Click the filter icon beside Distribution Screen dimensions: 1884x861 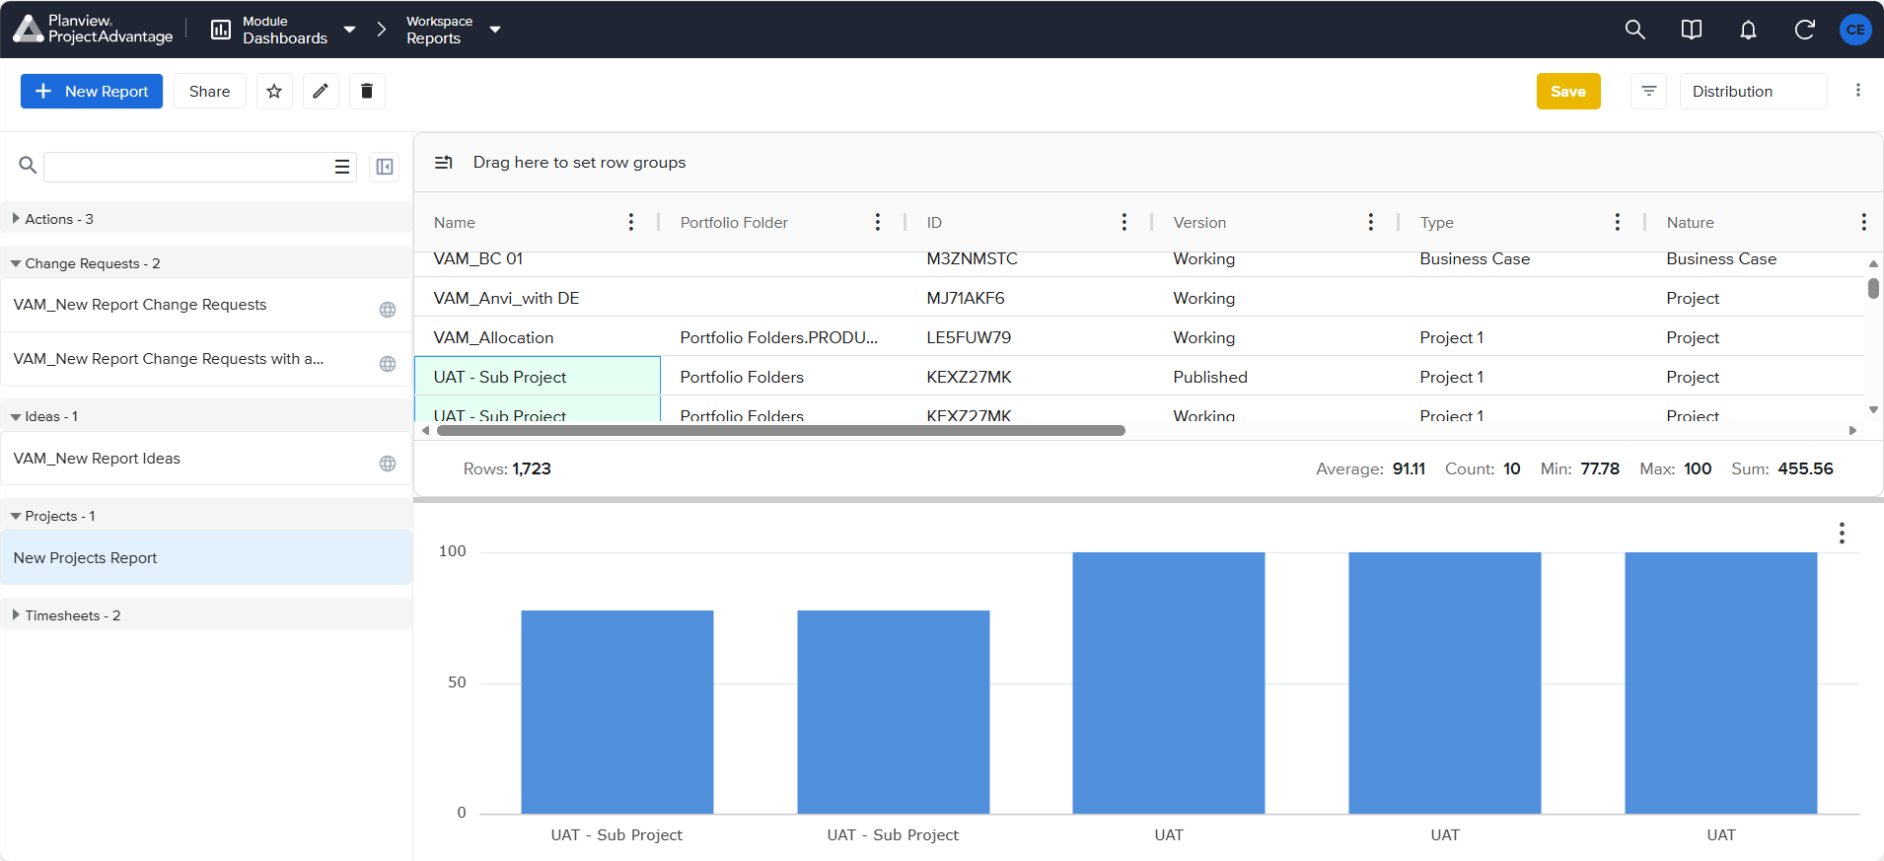tap(1648, 91)
